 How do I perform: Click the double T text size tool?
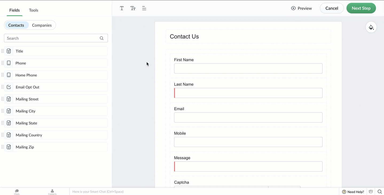(133, 8)
